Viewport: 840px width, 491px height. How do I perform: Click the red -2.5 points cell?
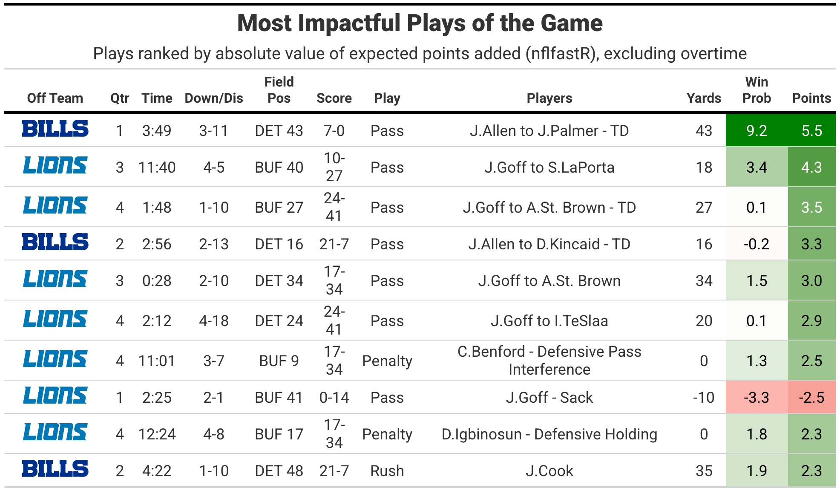point(812,397)
